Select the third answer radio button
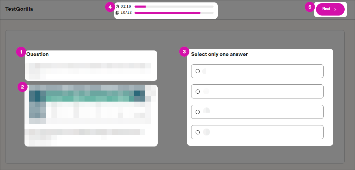Image resolution: width=355 pixels, height=170 pixels. [198, 112]
